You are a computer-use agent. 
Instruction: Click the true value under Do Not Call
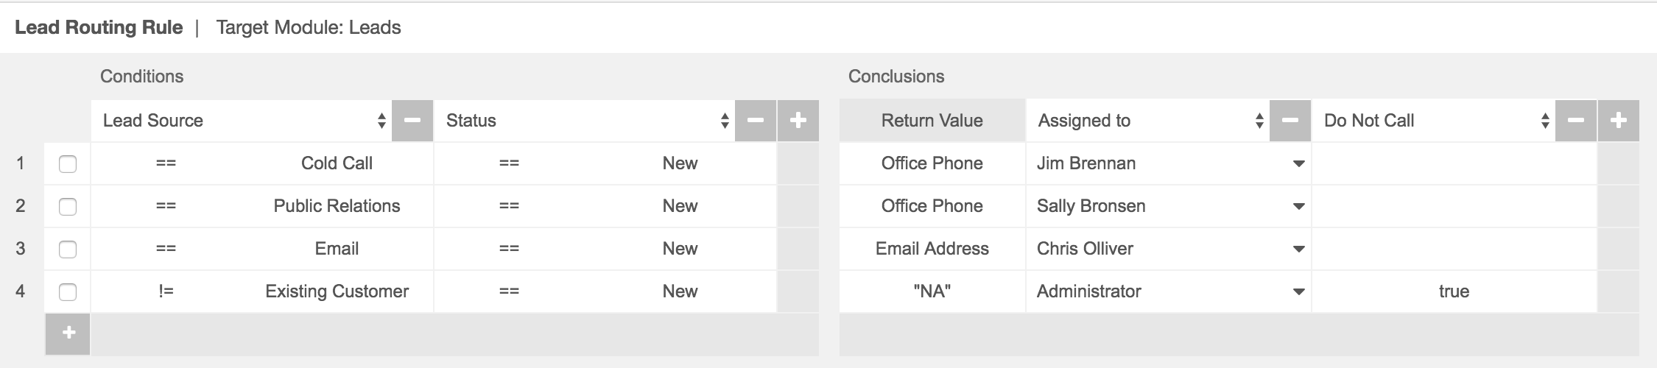(x=1454, y=291)
